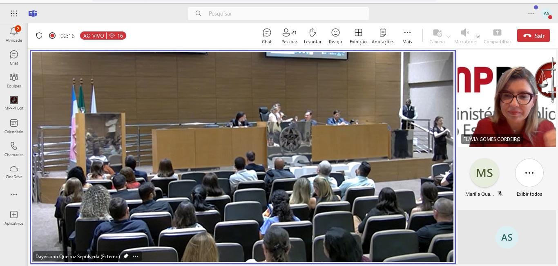Select the AS self-view tile
558x266 pixels.
coord(507,237)
